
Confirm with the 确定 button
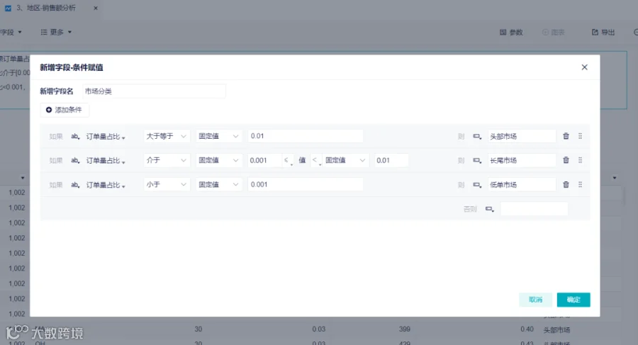[573, 300]
